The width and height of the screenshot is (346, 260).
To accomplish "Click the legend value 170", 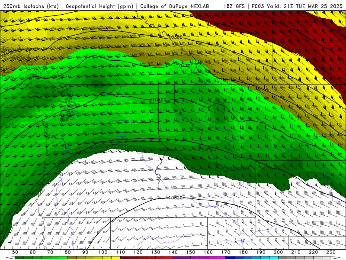I will pyautogui.click(x=226, y=252).
